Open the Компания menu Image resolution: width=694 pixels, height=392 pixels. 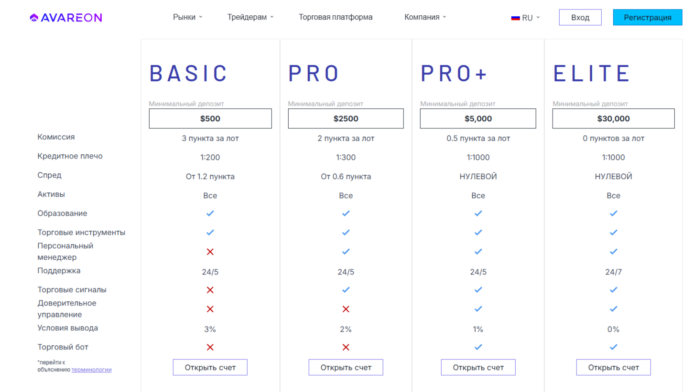[x=425, y=17]
